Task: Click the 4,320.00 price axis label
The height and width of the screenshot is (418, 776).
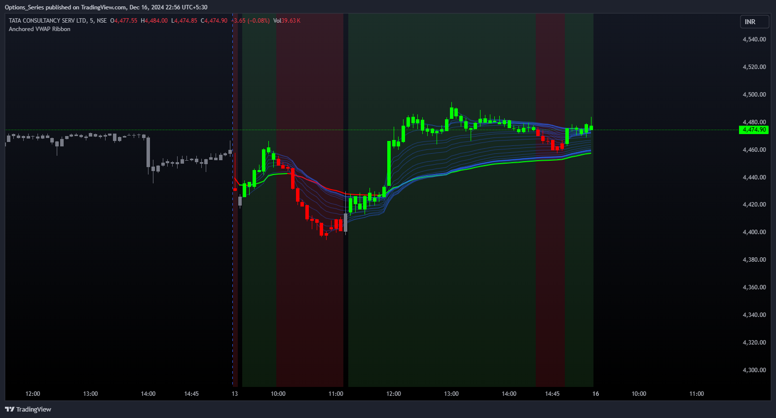Action: pyautogui.click(x=754, y=343)
